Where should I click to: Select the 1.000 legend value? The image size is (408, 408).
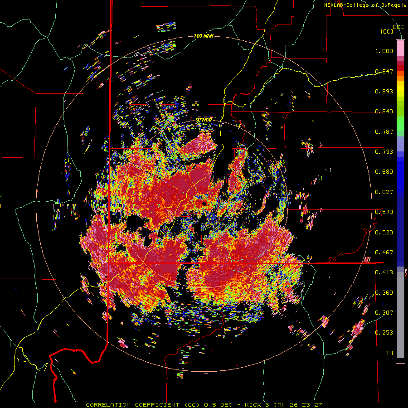tap(384, 51)
